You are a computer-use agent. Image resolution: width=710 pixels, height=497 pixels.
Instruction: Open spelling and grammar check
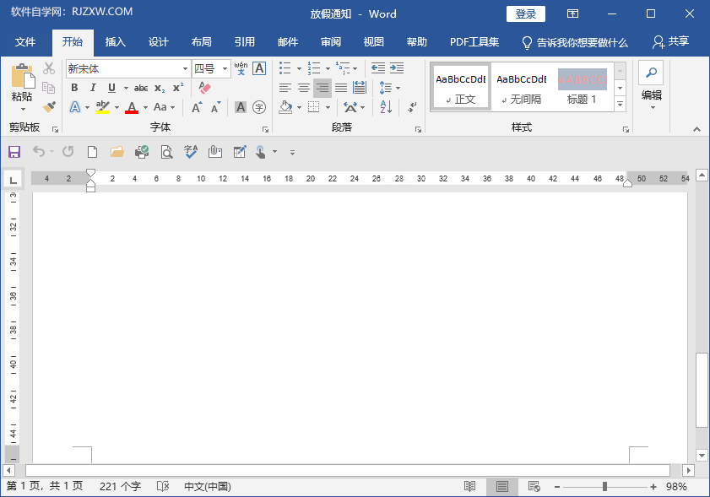(190, 152)
